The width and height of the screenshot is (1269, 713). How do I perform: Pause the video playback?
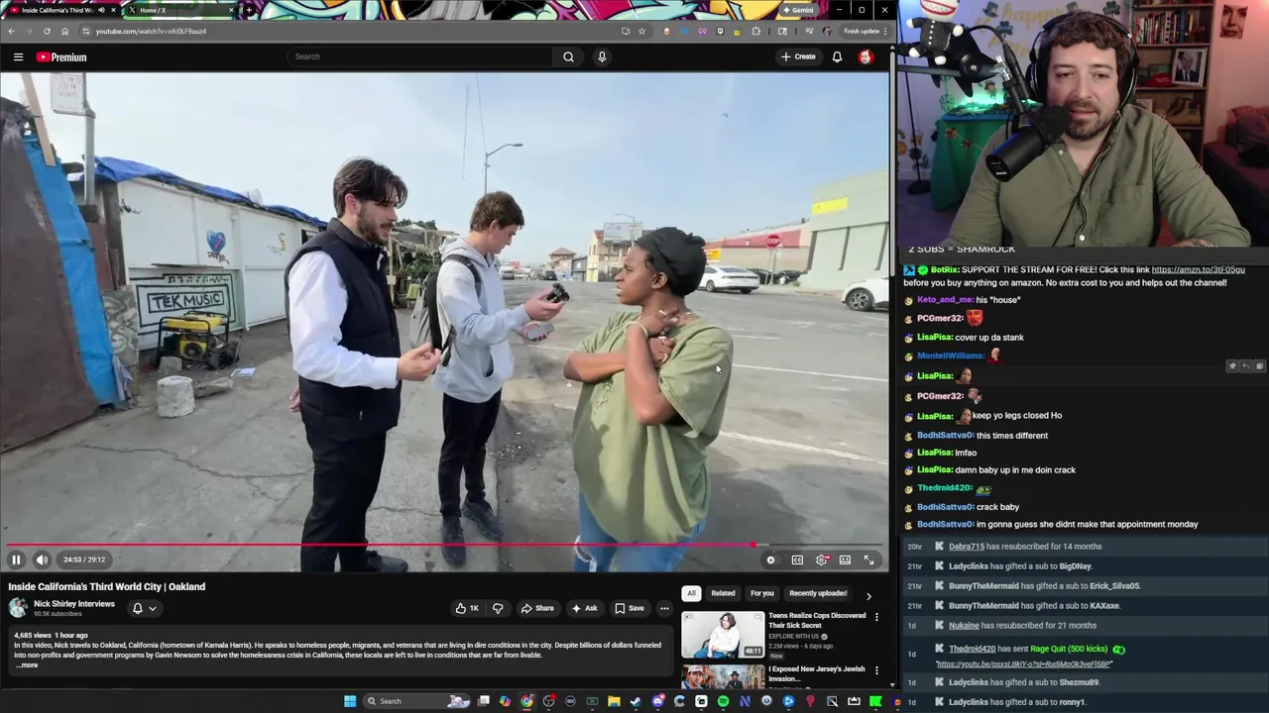coord(16,560)
